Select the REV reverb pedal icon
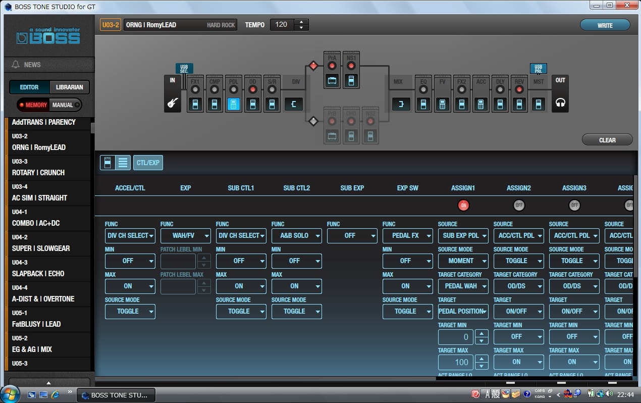The height and width of the screenshot is (403, 641). tap(519, 105)
